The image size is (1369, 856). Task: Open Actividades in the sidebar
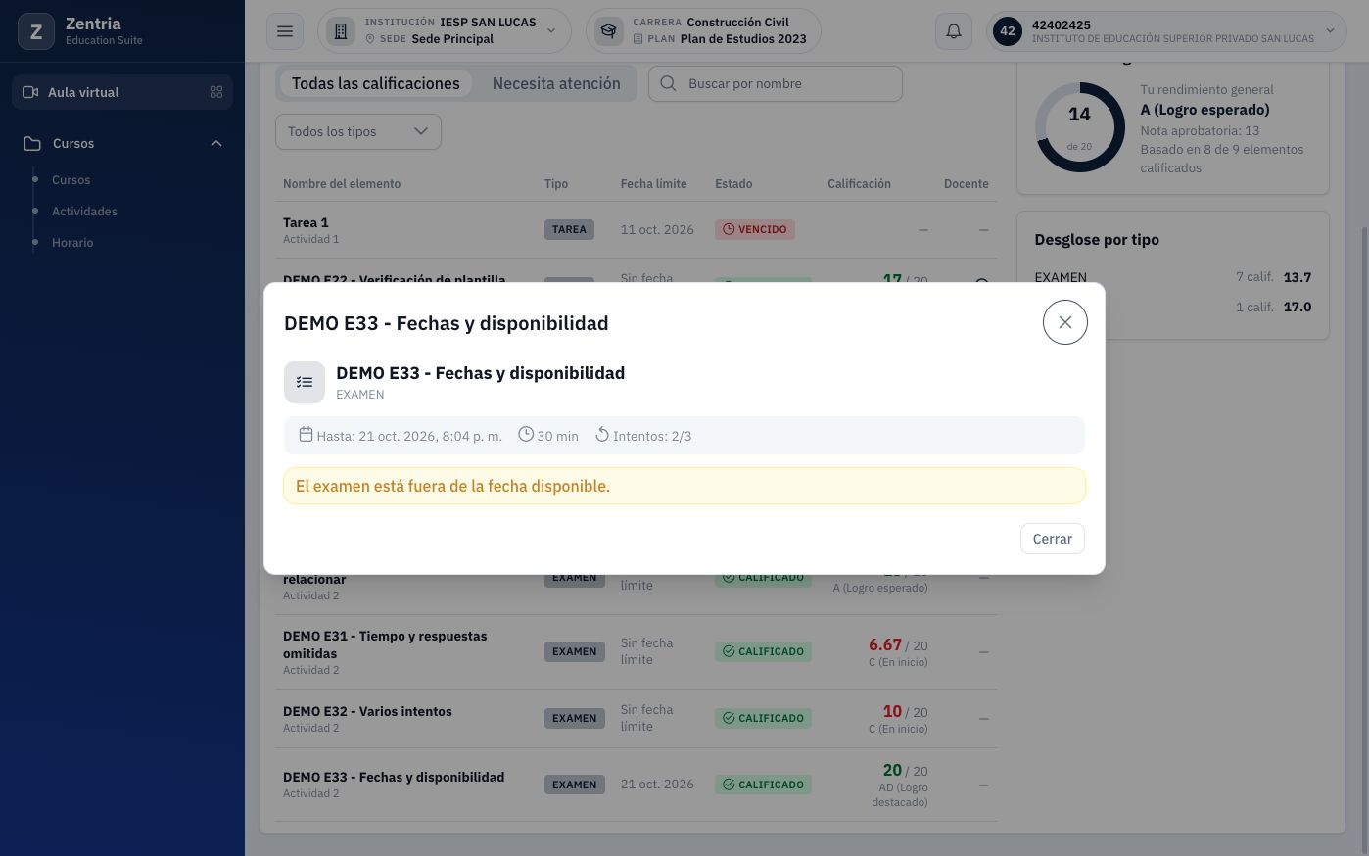[84, 212]
